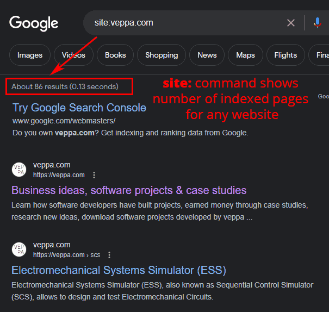Viewport: 329px width, 312px height.
Task: Click veppa favicon of homepage result
Action: (19, 170)
